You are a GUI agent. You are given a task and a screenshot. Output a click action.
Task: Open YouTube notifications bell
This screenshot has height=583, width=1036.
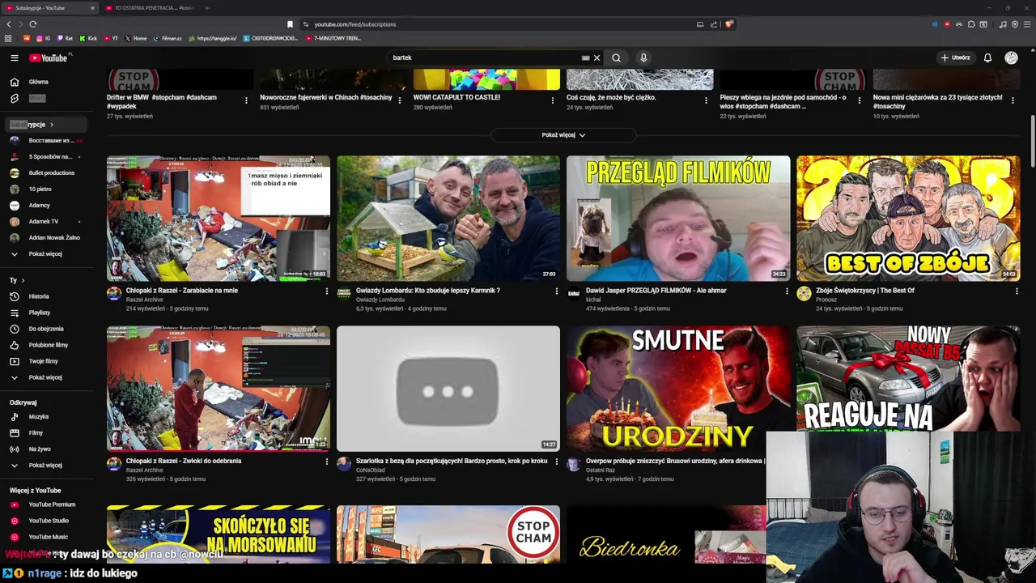987,57
